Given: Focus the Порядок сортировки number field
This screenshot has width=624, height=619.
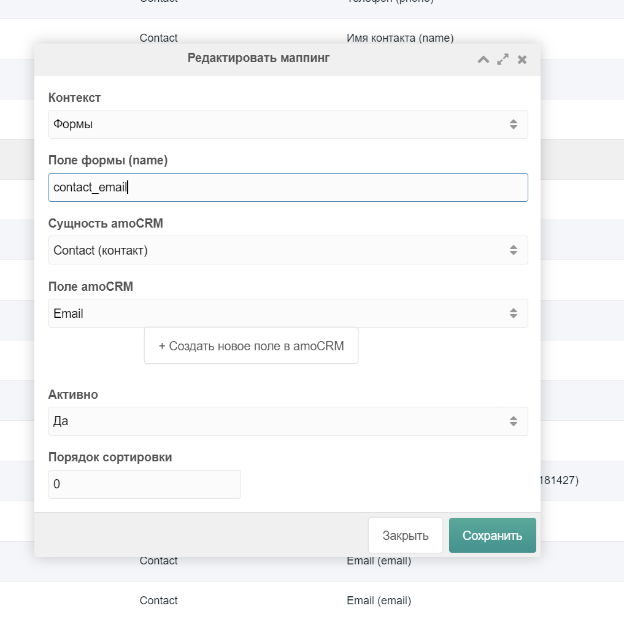Looking at the screenshot, I should [x=144, y=485].
